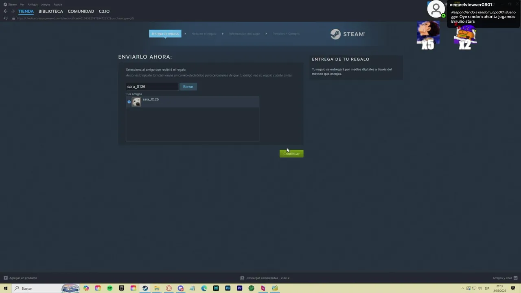The width and height of the screenshot is (521, 293).
Task: Select the 'Entrega de regalos' checkout step
Action: click(165, 34)
